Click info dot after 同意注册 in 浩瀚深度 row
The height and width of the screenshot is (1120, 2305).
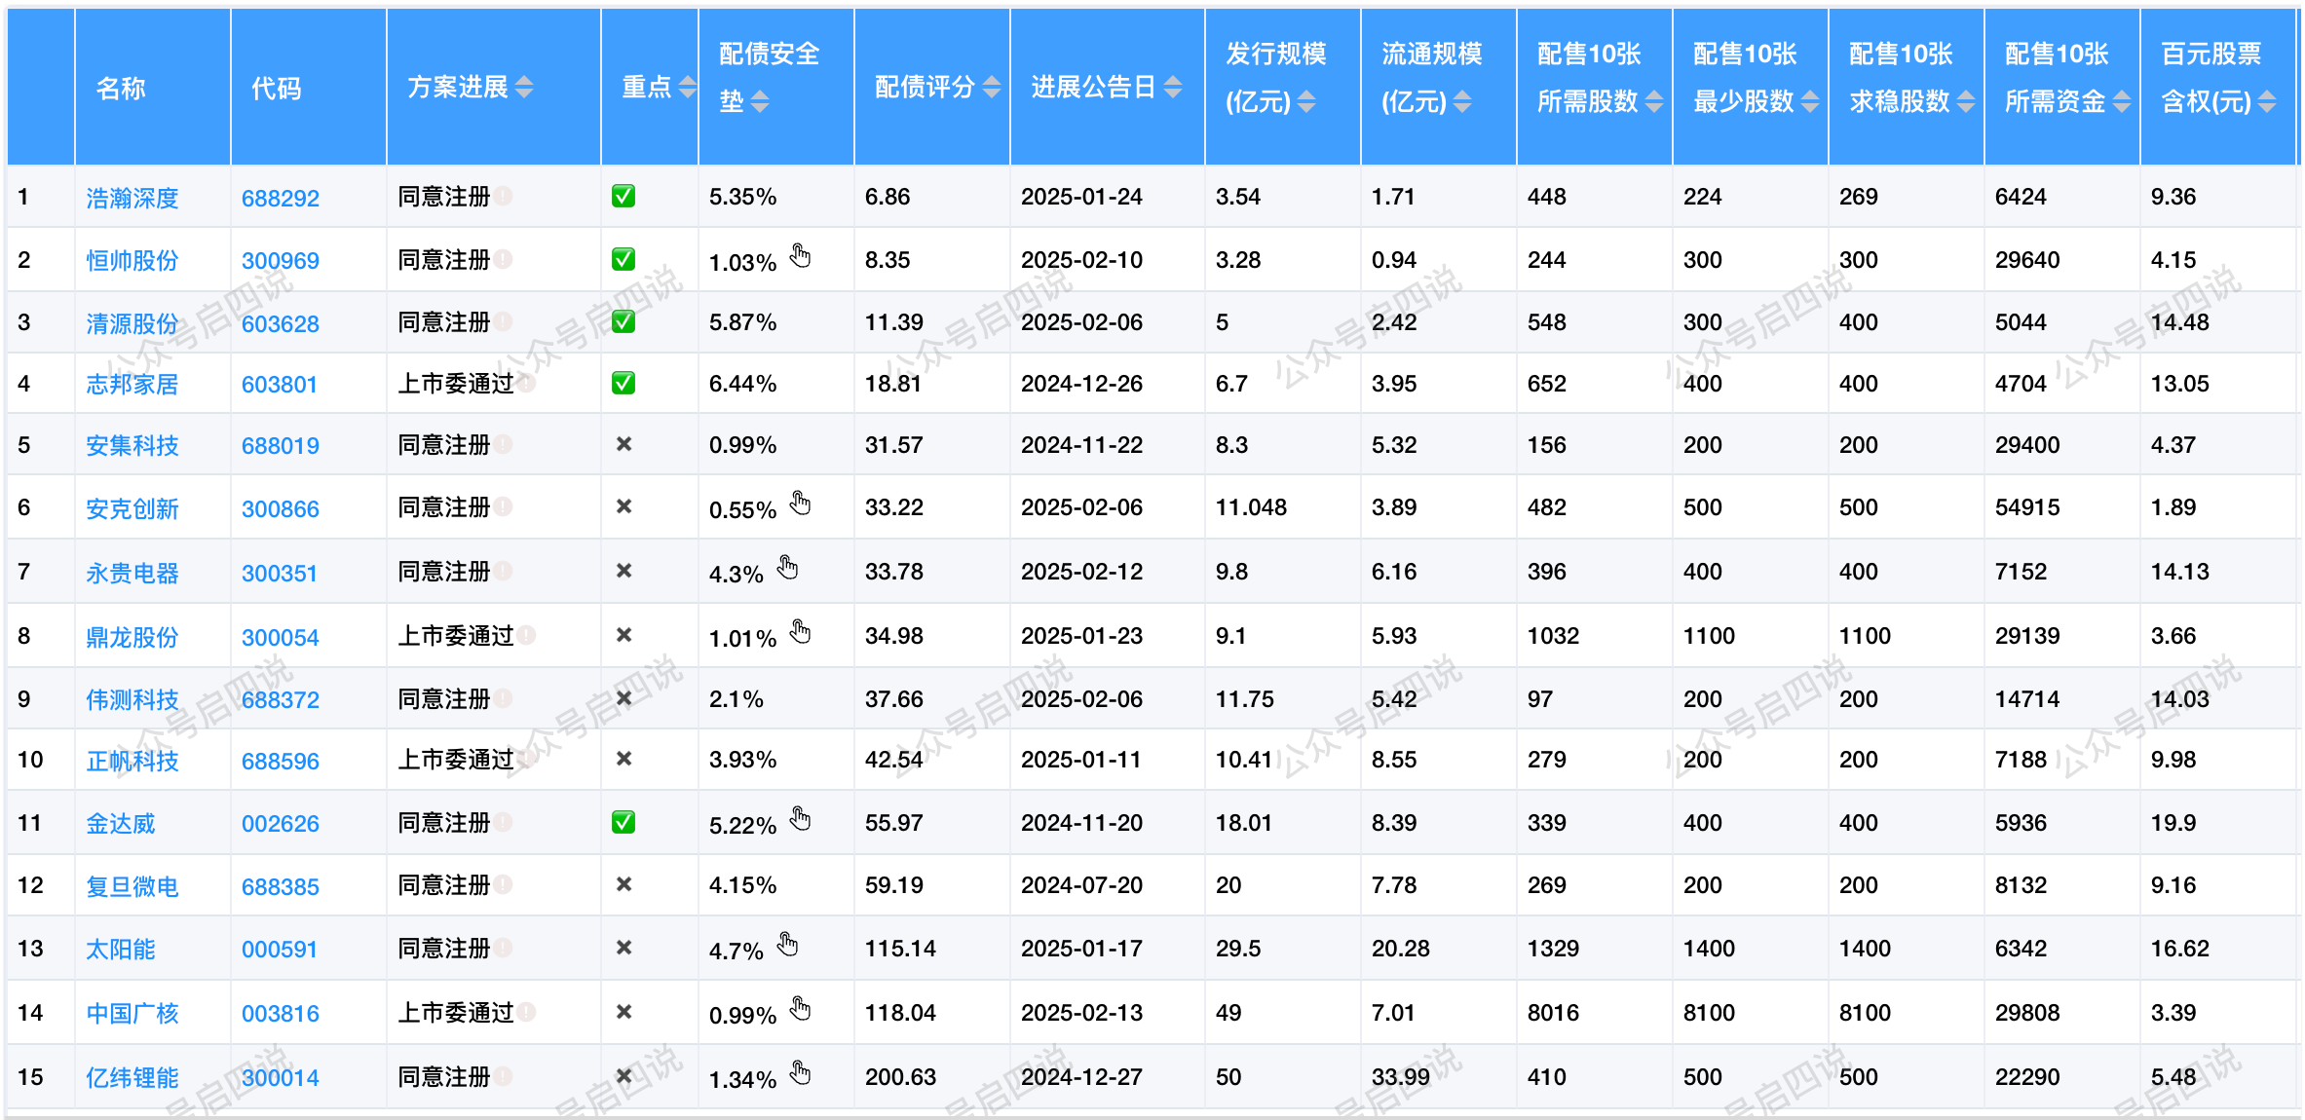point(503,196)
